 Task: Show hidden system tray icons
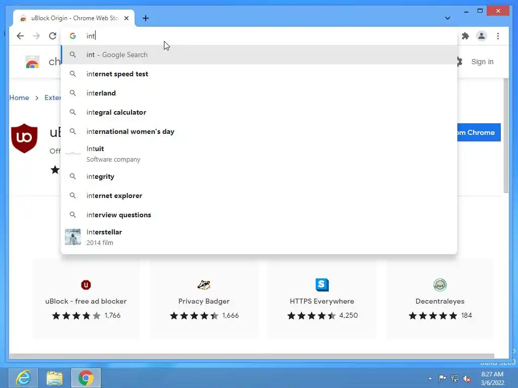pyautogui.click(x=430, y=378)
